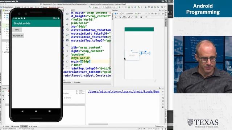Click the default margins 8dp button
This screenshot has width=232, height=130.
[124, 17]
